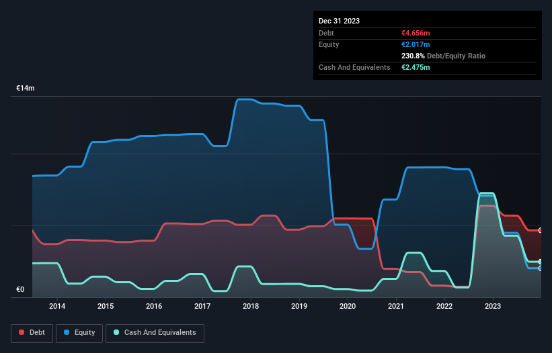The height and width of the screenshot is (353, 552).
Task: Click the Dec 31 2023 tooltip date
Action: click(339, 21)
